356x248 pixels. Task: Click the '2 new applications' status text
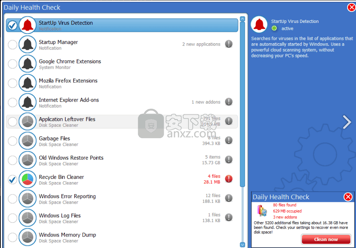point(201,44)
